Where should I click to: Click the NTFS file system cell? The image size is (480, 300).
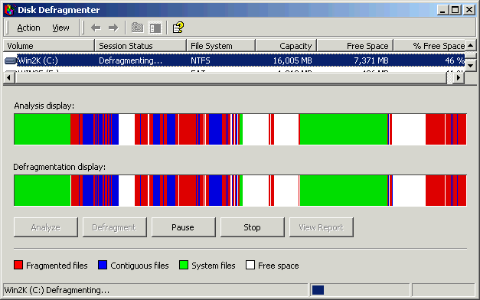pyautogui.click(x=201, y=60)
